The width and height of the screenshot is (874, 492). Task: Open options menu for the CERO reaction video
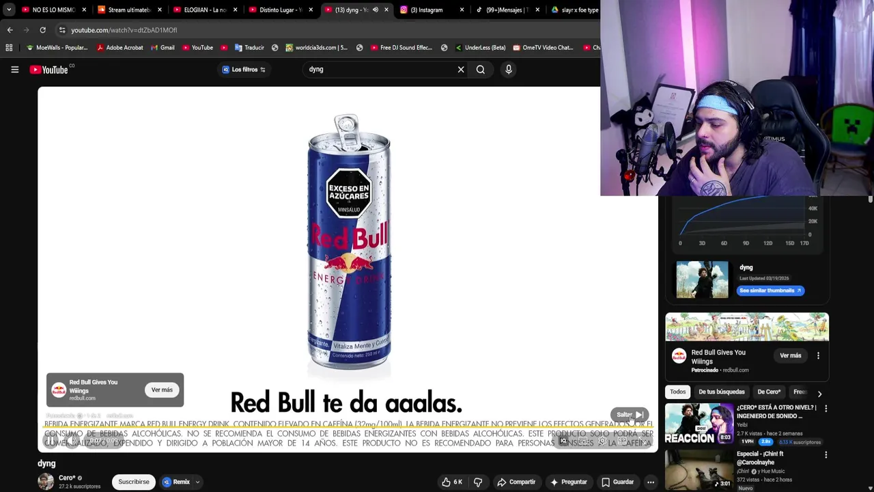(x=826, y=409)
